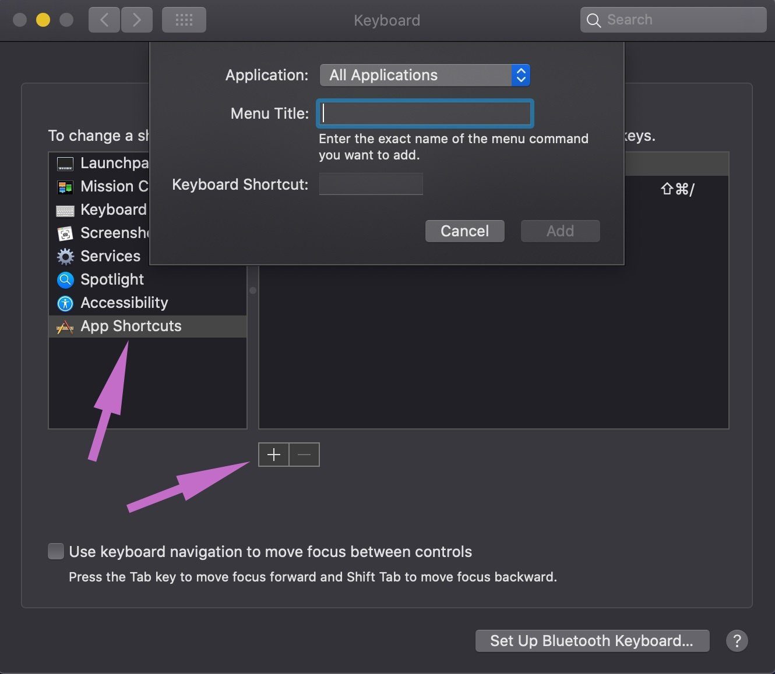
Task: Click the pane splitter handle dot
Action: (253, 290)
